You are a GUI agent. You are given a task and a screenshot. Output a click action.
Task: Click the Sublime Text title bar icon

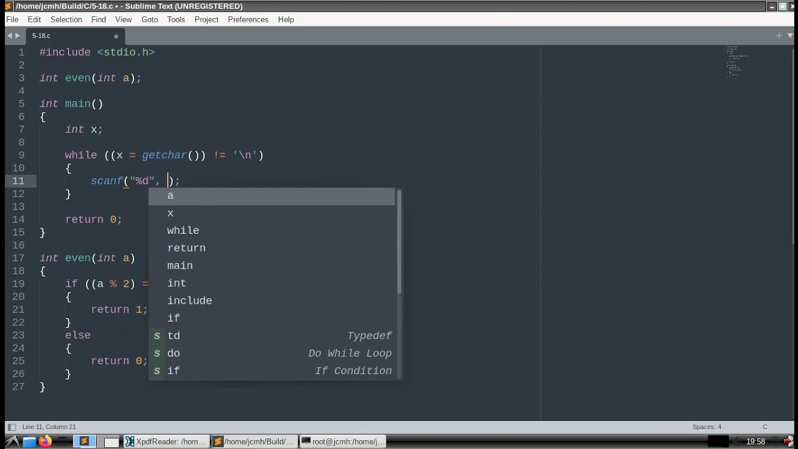coord(8,6)
